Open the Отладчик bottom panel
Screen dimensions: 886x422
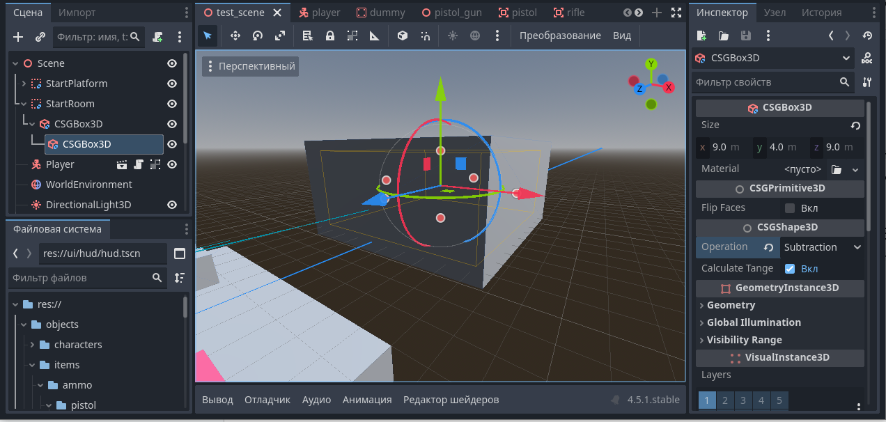[x=267, y=400]
